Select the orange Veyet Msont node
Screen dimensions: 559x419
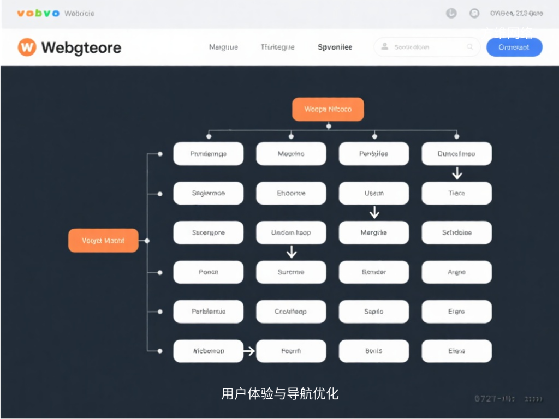[x=103, y=240]
